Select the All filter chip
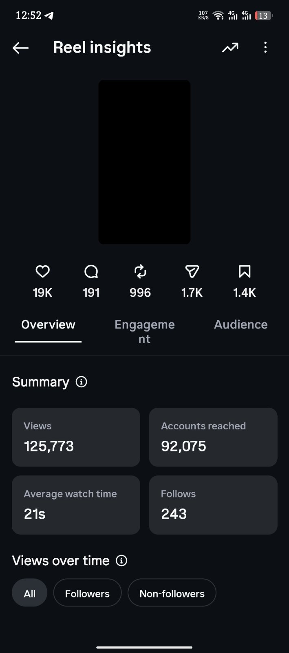289x653 pixels. point(29,593)
